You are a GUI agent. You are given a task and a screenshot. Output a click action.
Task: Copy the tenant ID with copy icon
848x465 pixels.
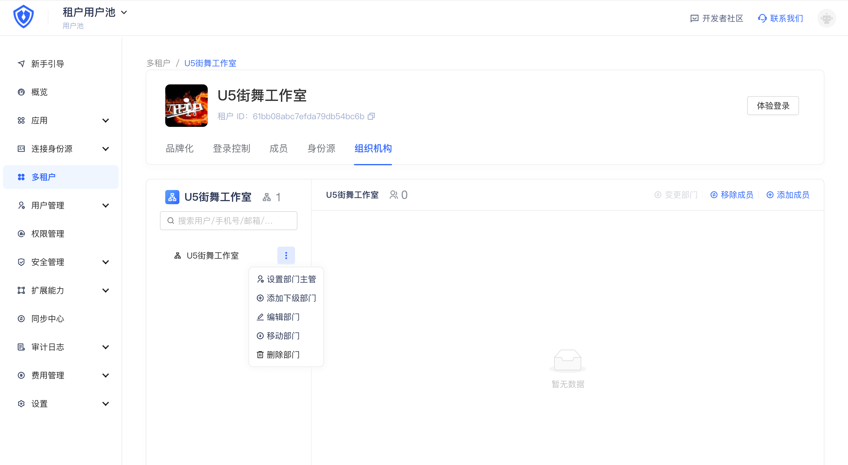pos(371,116)
